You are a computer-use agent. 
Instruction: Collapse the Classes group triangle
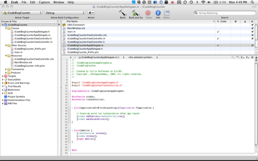[x=6, y=28]
